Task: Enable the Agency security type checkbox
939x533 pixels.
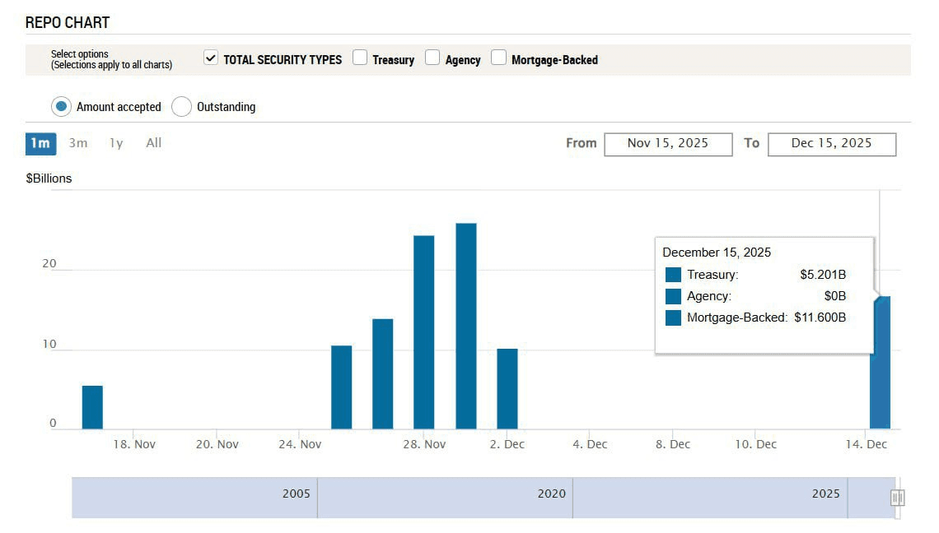Action: tap(432, 58)
